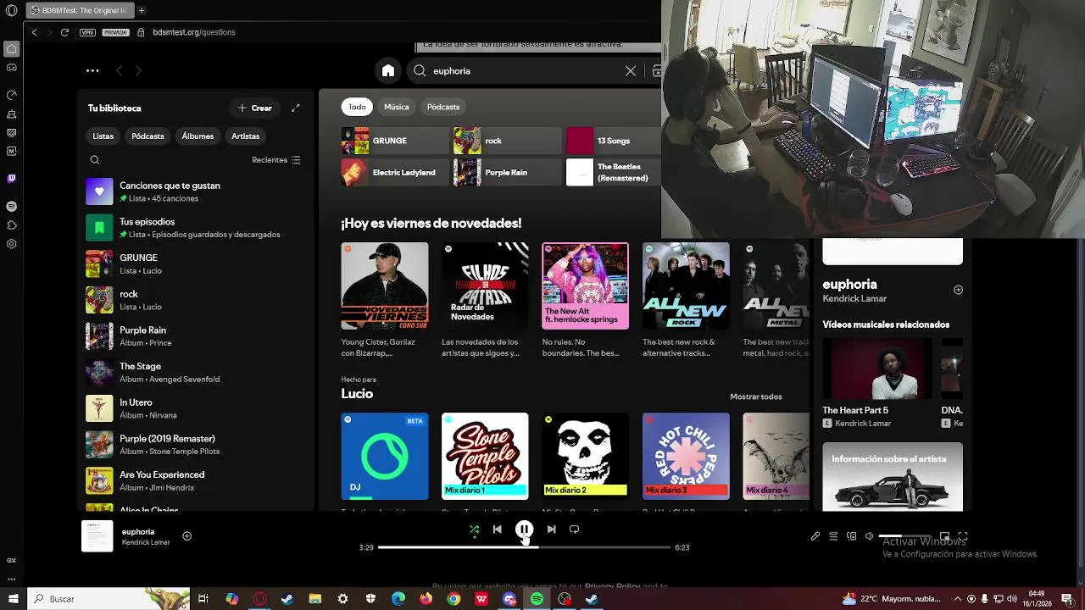Open Información sobre el artista card

tap(893, 477)
